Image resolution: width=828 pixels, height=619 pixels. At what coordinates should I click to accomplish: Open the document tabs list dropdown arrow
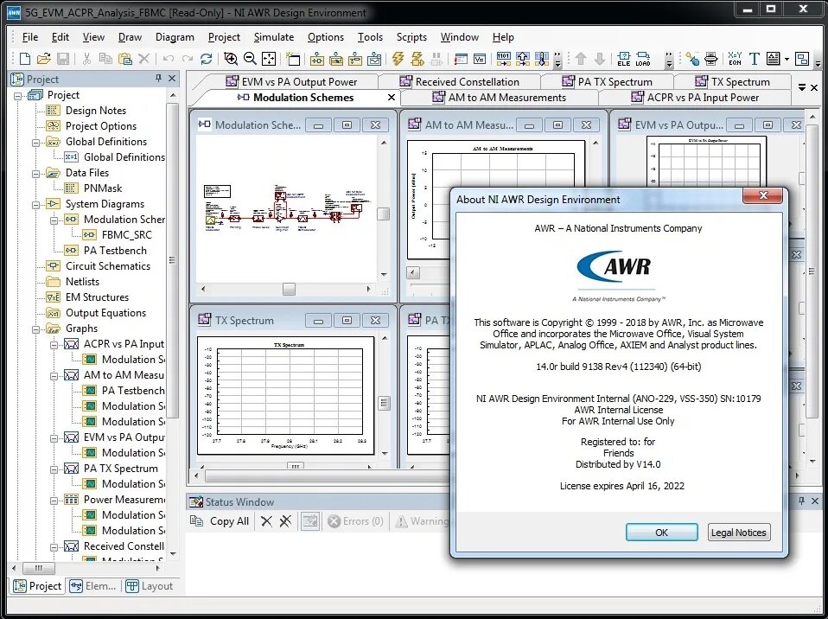tap(802, 87)
